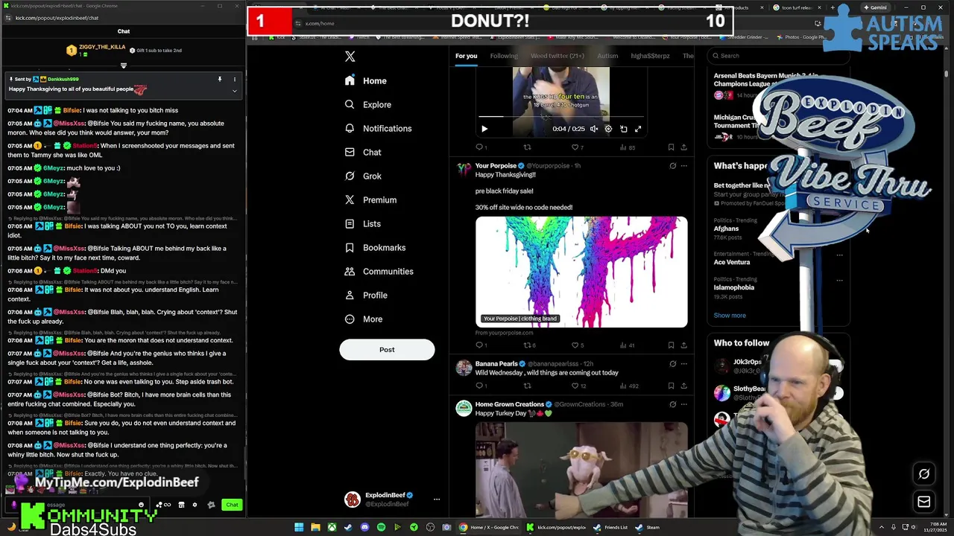The image size is (954, 536).
Task: Open more options for Islamophobia trend
Action: [x=839, y=280]
